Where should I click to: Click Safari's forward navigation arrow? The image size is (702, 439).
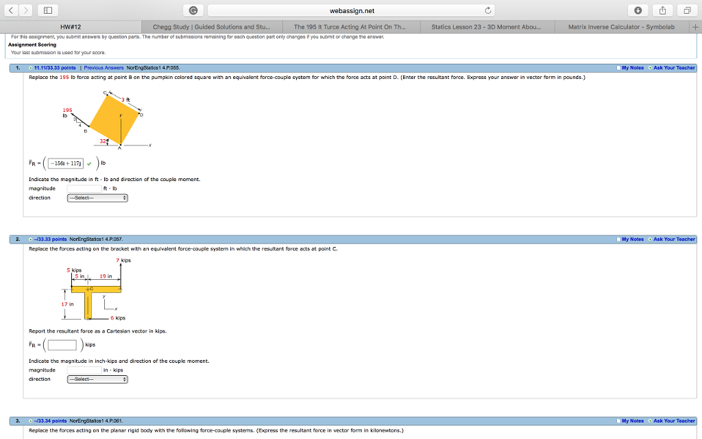click(25, 10)
